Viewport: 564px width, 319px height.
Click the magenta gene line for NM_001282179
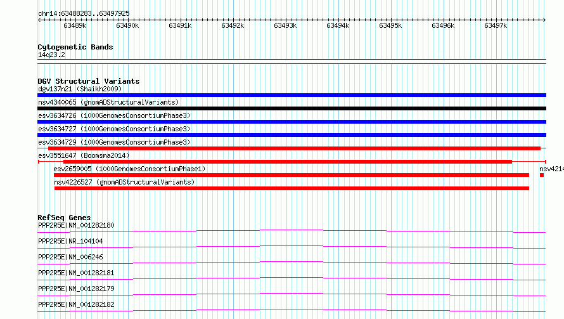pos(292,294)
